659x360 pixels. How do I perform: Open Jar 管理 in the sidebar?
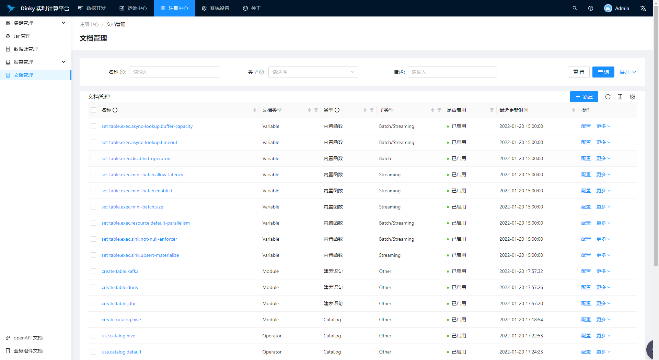point(36,36)
